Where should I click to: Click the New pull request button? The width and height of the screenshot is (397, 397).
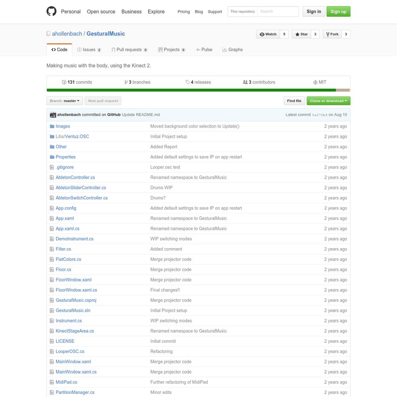coord(103,101)
